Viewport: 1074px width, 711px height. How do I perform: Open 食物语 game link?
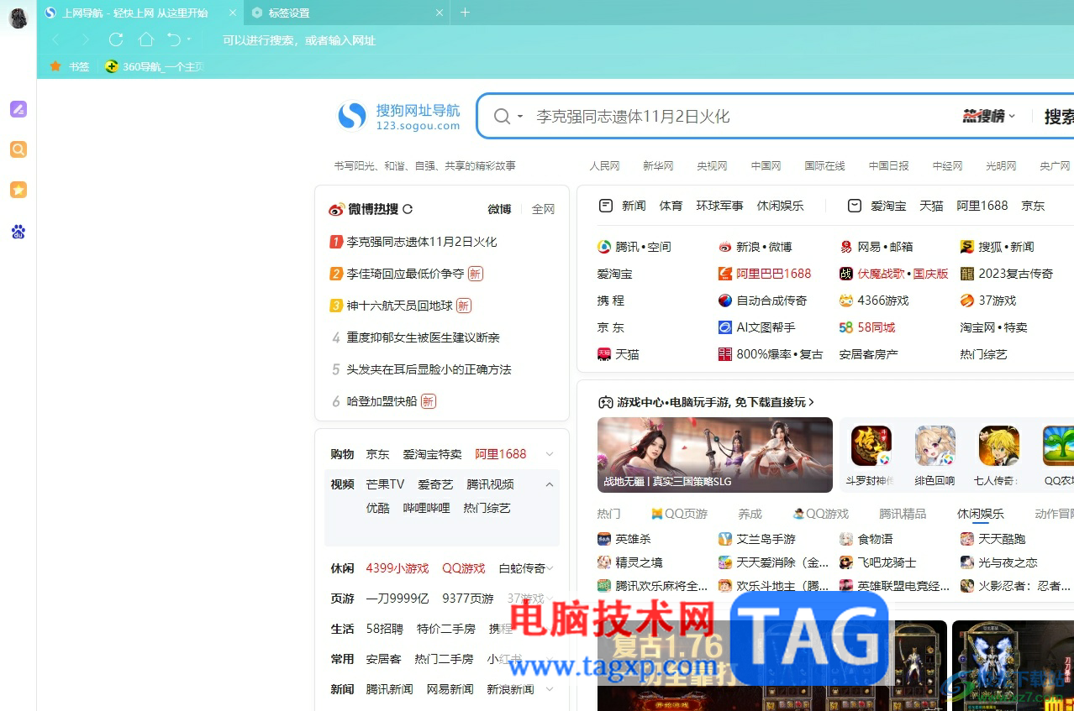(x=866, y=539)
